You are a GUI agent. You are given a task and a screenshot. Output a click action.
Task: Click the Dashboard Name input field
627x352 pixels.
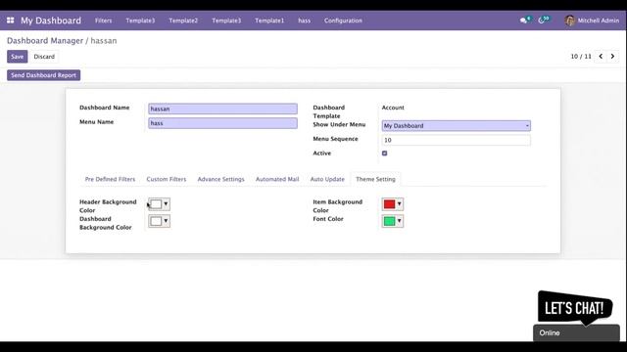coord(222,109)
